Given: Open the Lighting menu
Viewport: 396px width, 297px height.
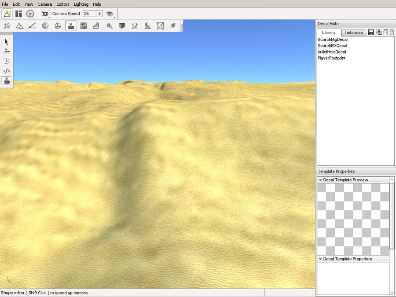Looking at the screenshot, I should [81, 4].
